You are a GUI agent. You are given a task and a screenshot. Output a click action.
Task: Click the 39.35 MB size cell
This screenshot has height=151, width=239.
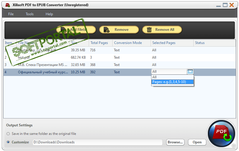(78, 50)
